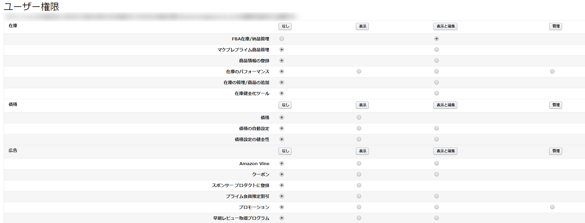585x223 pixels.
Task: Enable 表示と編集 for 在庫の管理/商品の追加
Action: pos(436,82)
